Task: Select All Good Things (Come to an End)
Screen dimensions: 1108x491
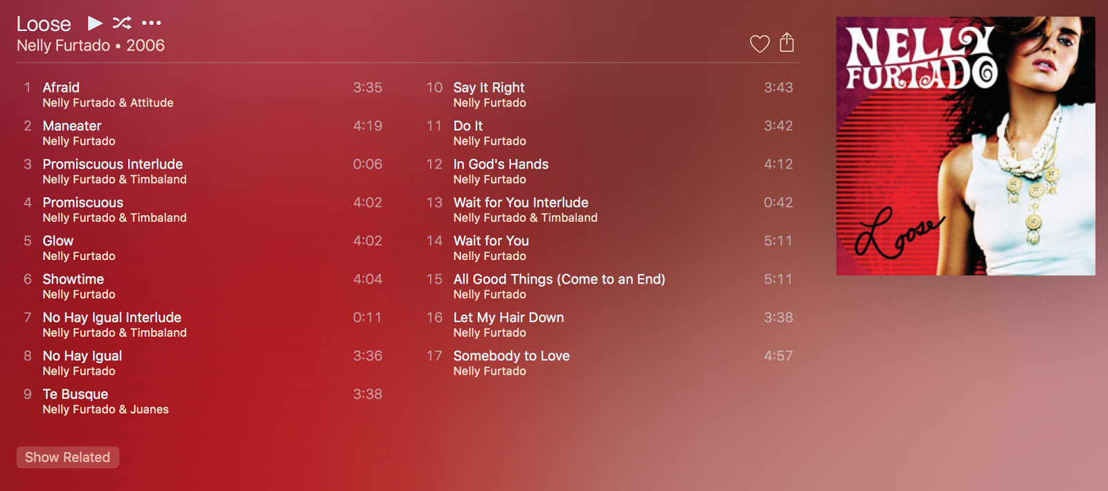Action: point(609,286)
